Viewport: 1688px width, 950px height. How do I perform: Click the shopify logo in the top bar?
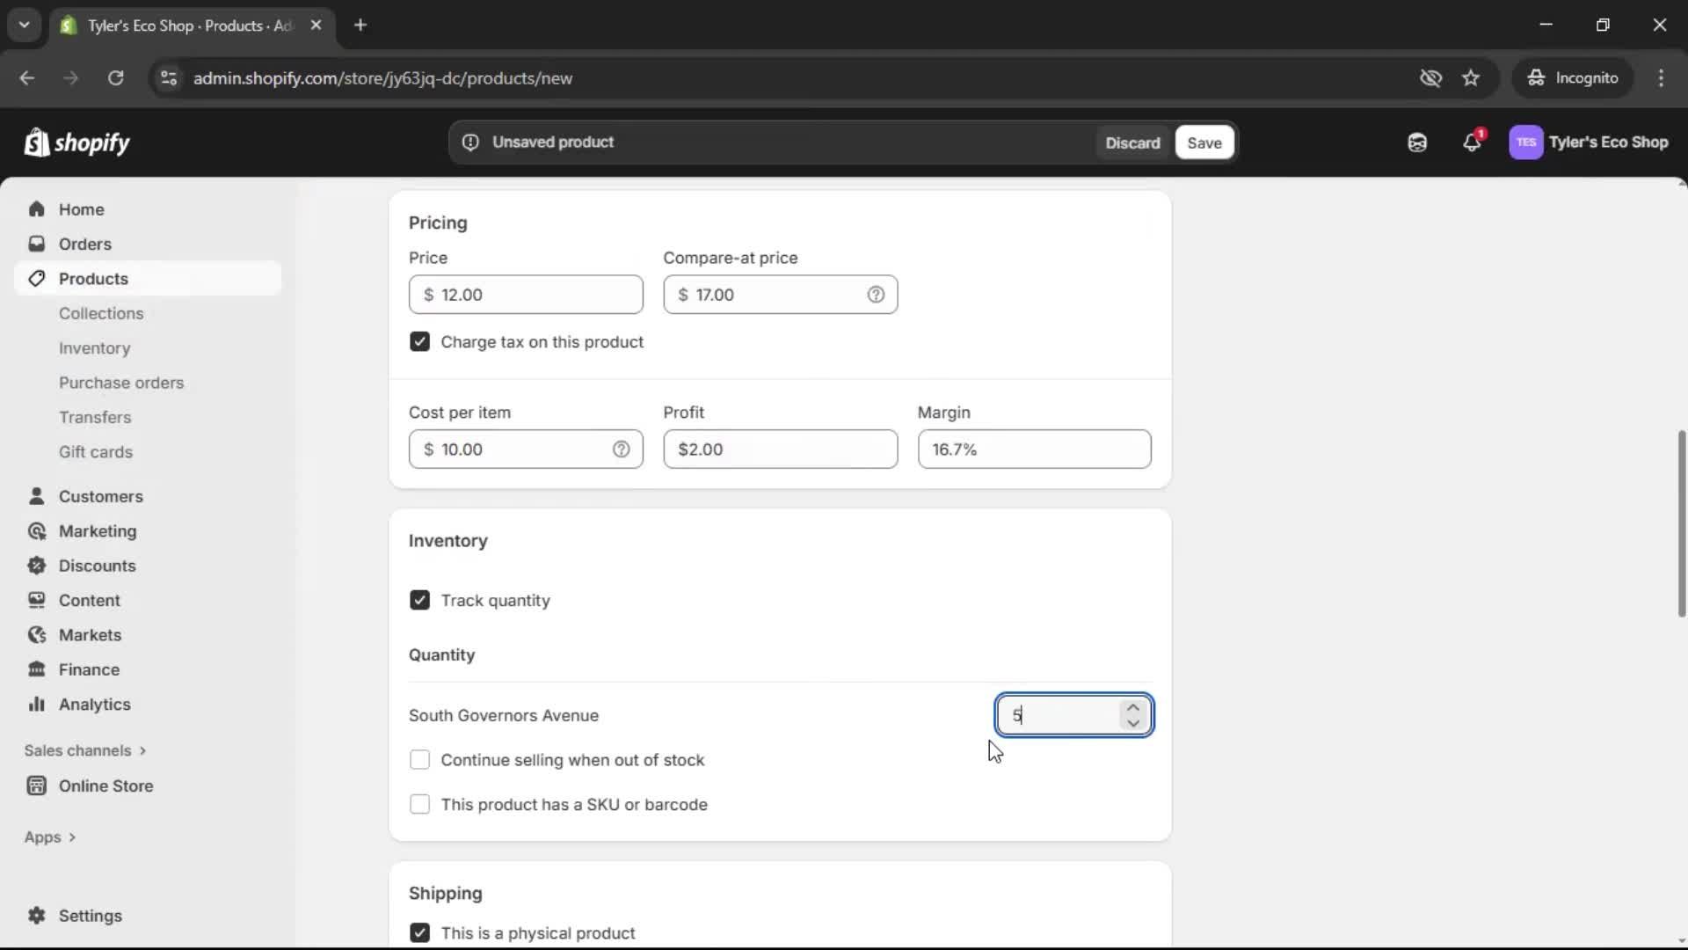point(77,142)
